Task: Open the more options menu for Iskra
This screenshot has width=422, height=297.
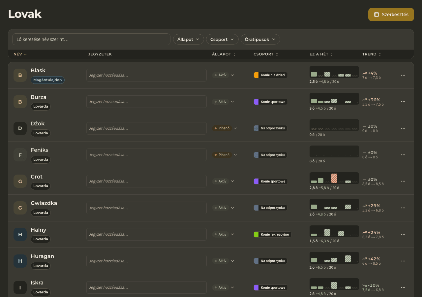Action: tap(403, 287)
